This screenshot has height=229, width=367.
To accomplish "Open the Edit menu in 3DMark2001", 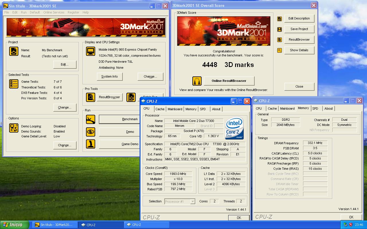I will [x=15, y=12].
